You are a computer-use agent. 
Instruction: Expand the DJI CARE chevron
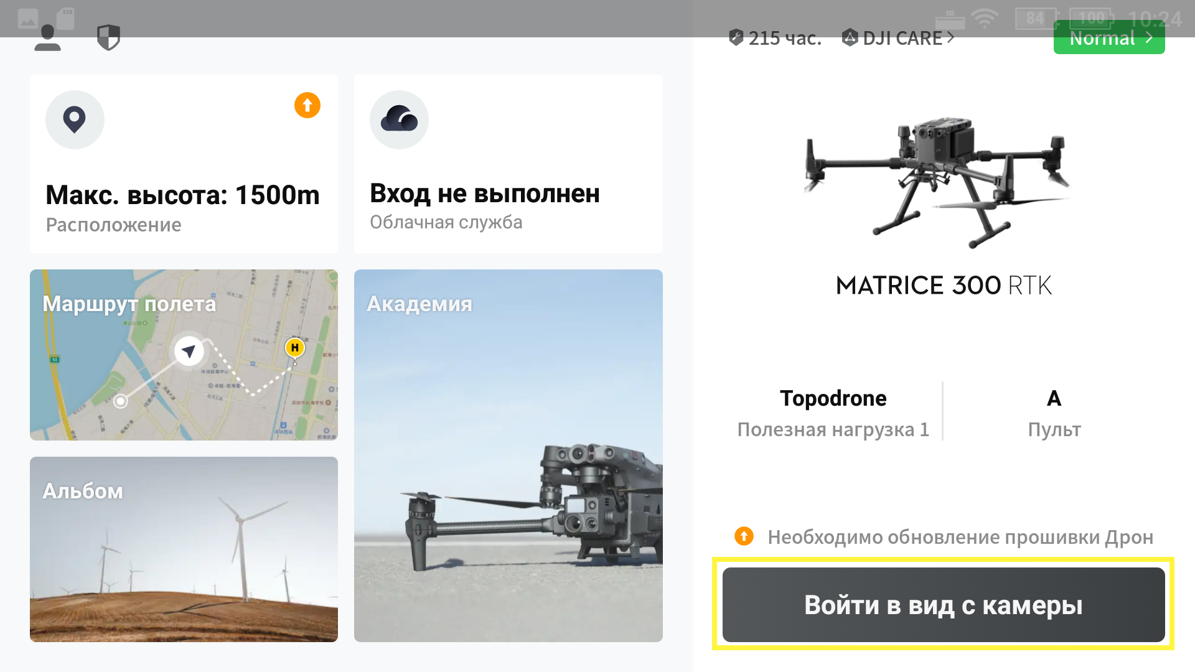tap(950, 38)
